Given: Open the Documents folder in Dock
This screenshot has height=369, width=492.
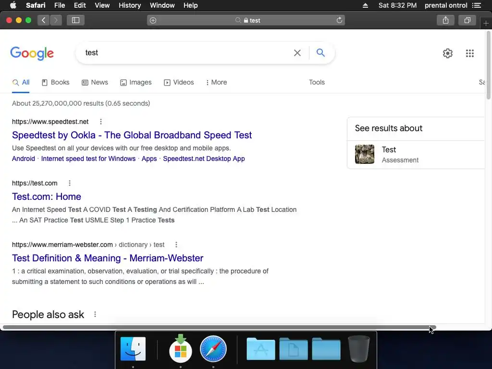Looking at the screenshot, I should tap(294, 349).
